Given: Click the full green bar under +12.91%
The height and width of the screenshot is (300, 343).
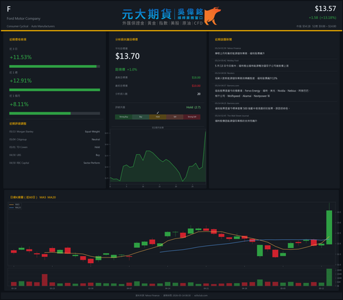Looking at the screenshot, I should pos(55,90).
